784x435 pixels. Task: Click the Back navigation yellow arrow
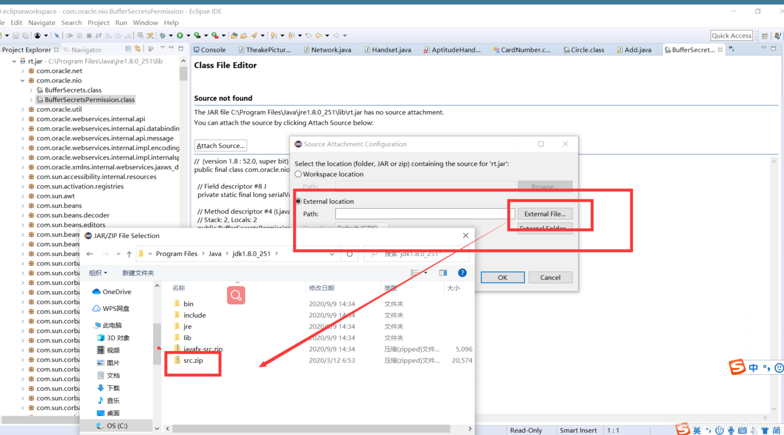[x=319, y=36]
